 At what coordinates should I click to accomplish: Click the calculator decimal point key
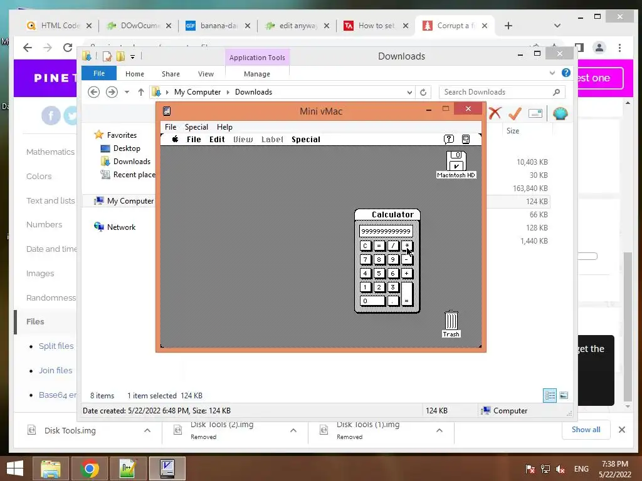393,301
